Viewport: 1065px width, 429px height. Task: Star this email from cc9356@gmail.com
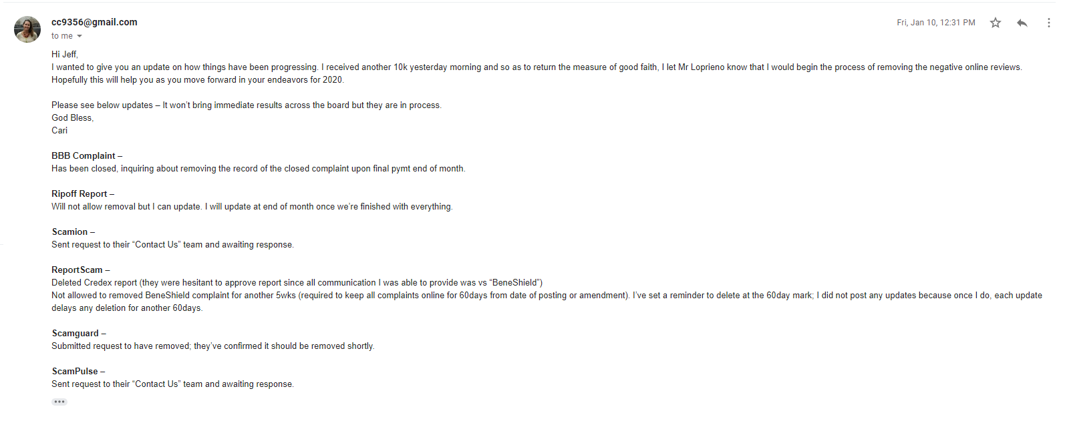996,23
